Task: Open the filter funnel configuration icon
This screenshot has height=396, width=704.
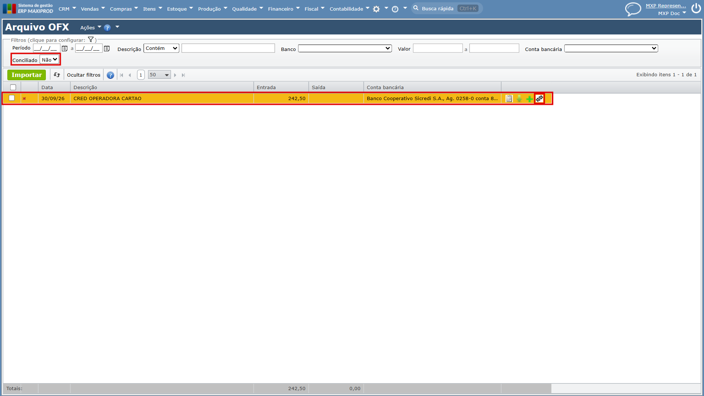Action: 91,40
